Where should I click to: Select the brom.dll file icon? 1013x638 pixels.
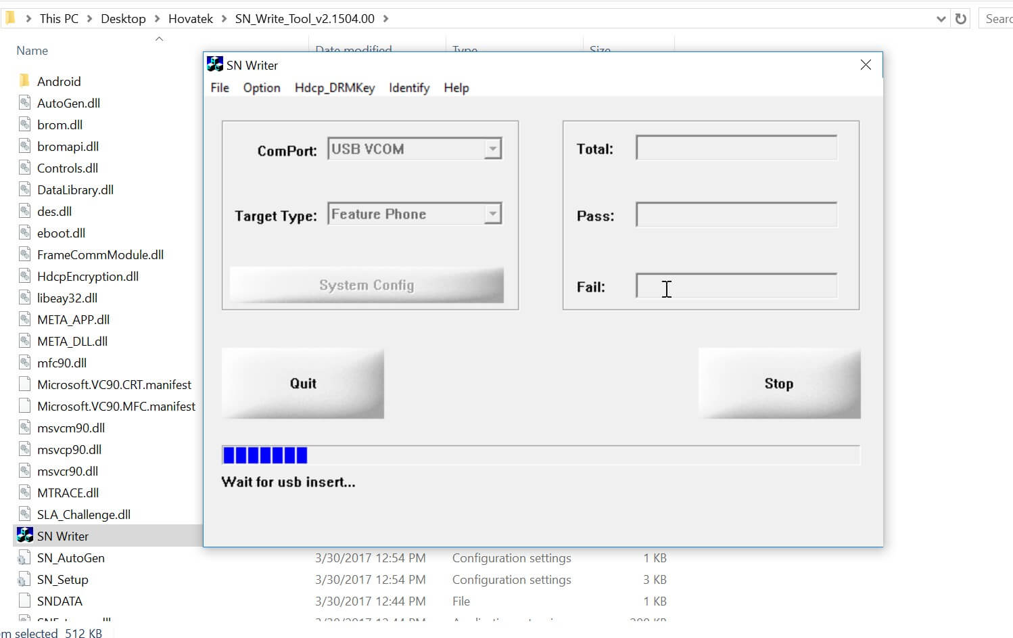[25, 124]
